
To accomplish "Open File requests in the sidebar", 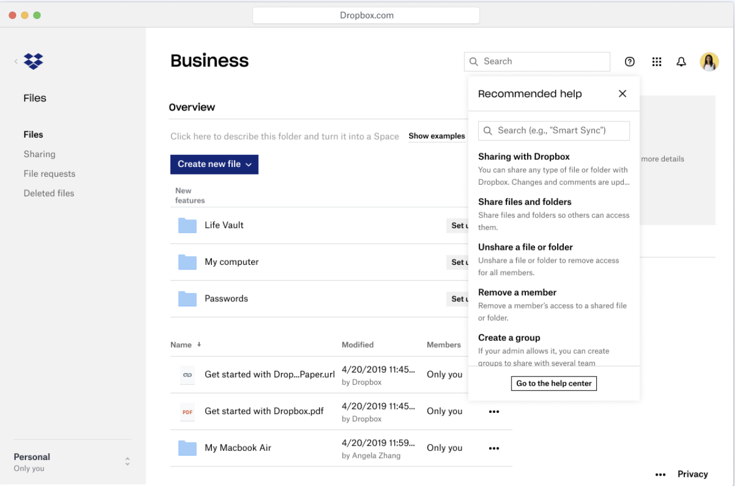I will coord(50,173).
